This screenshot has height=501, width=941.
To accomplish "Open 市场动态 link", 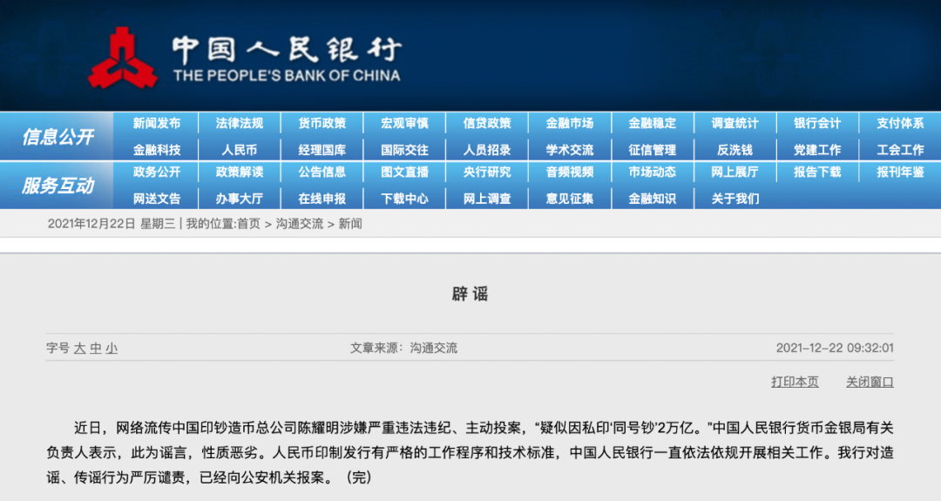I will click(x=653, y=173).
